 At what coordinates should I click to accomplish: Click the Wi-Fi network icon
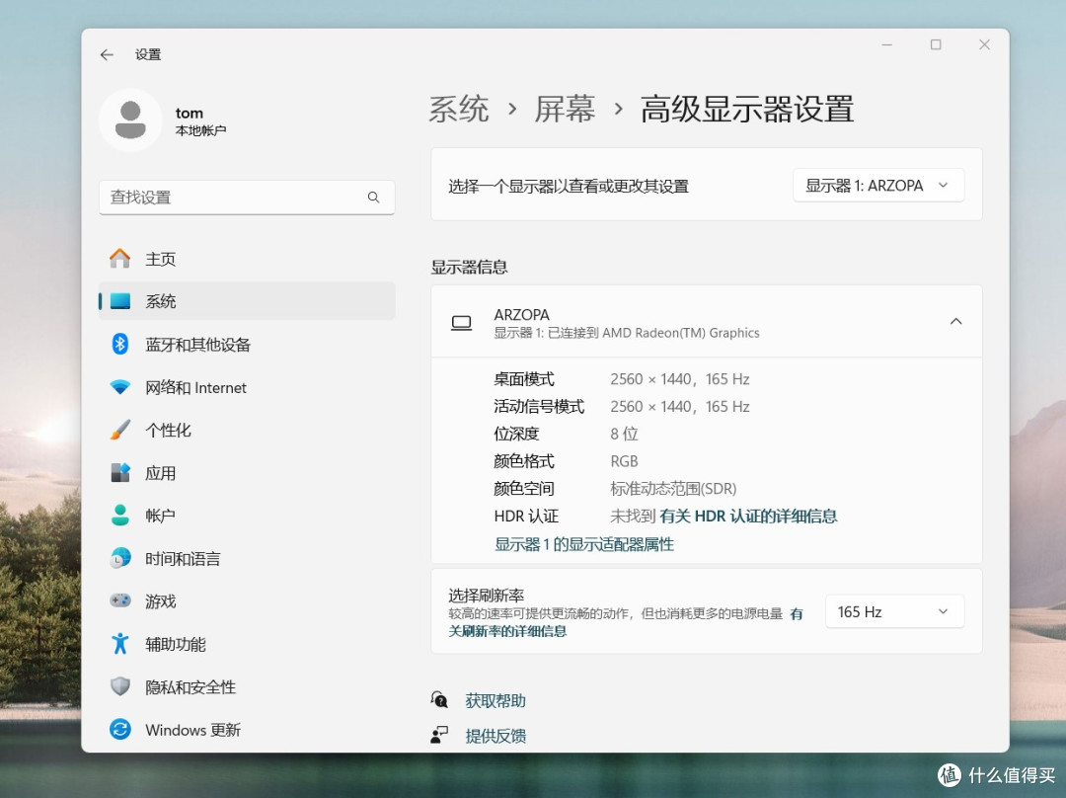pyautogui.click(x=120, y=387)
